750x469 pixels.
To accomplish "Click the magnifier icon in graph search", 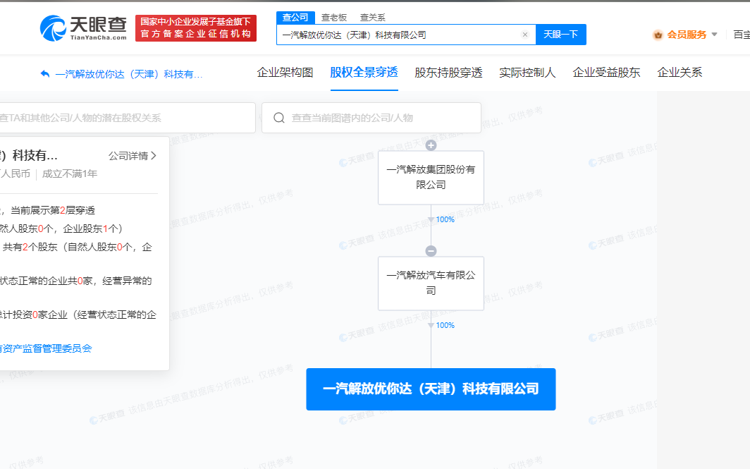I will point(279,118).
